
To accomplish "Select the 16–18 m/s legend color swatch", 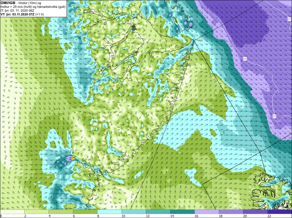I will (x=207, y=212).
